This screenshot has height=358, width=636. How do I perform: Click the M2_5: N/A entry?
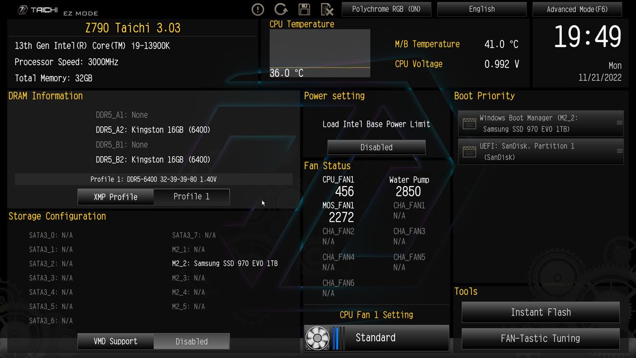pyautogui.click(x=188, y=307)
